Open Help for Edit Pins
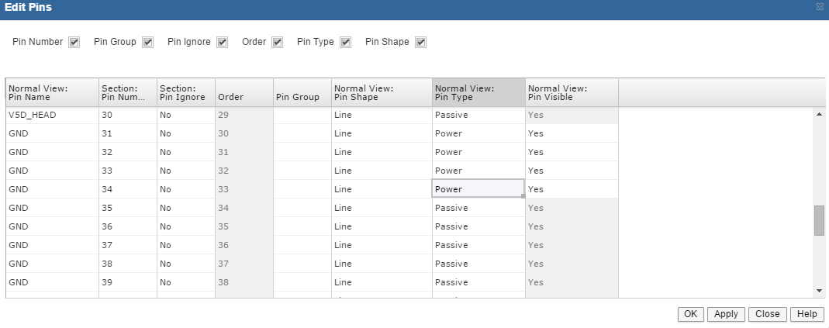Viewport: 829px width, 328px height. [807, 314]
